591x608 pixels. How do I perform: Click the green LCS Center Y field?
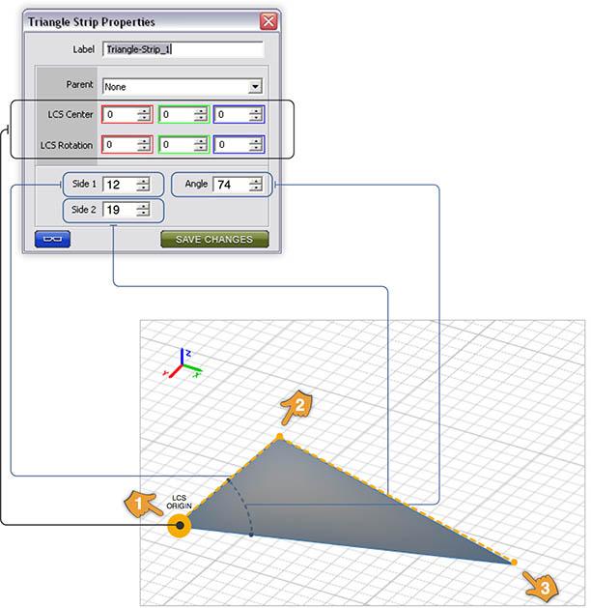pos(183,114)
